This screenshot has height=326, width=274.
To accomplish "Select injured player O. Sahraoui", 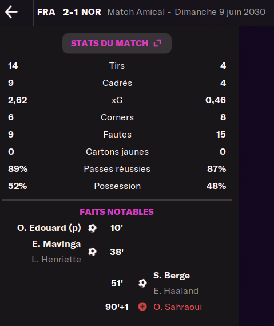I will coord(178,307).
